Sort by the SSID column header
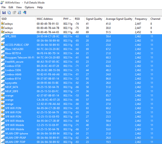The height and width of the screenshot is (144, 162). tap(4, 19)
